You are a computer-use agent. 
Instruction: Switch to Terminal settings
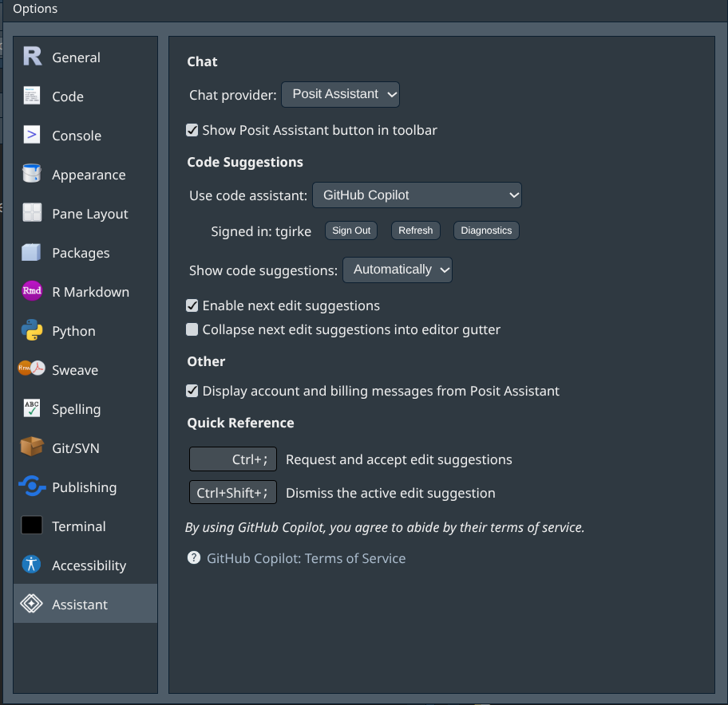[85, 526]
